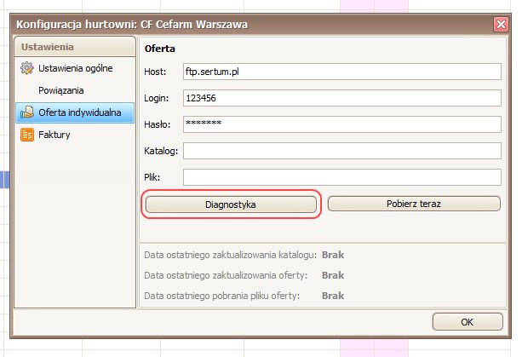Focus the Host field containing ftp.sertum.pl
This screenshot has height=357, width=522.
tap(341, 72)
